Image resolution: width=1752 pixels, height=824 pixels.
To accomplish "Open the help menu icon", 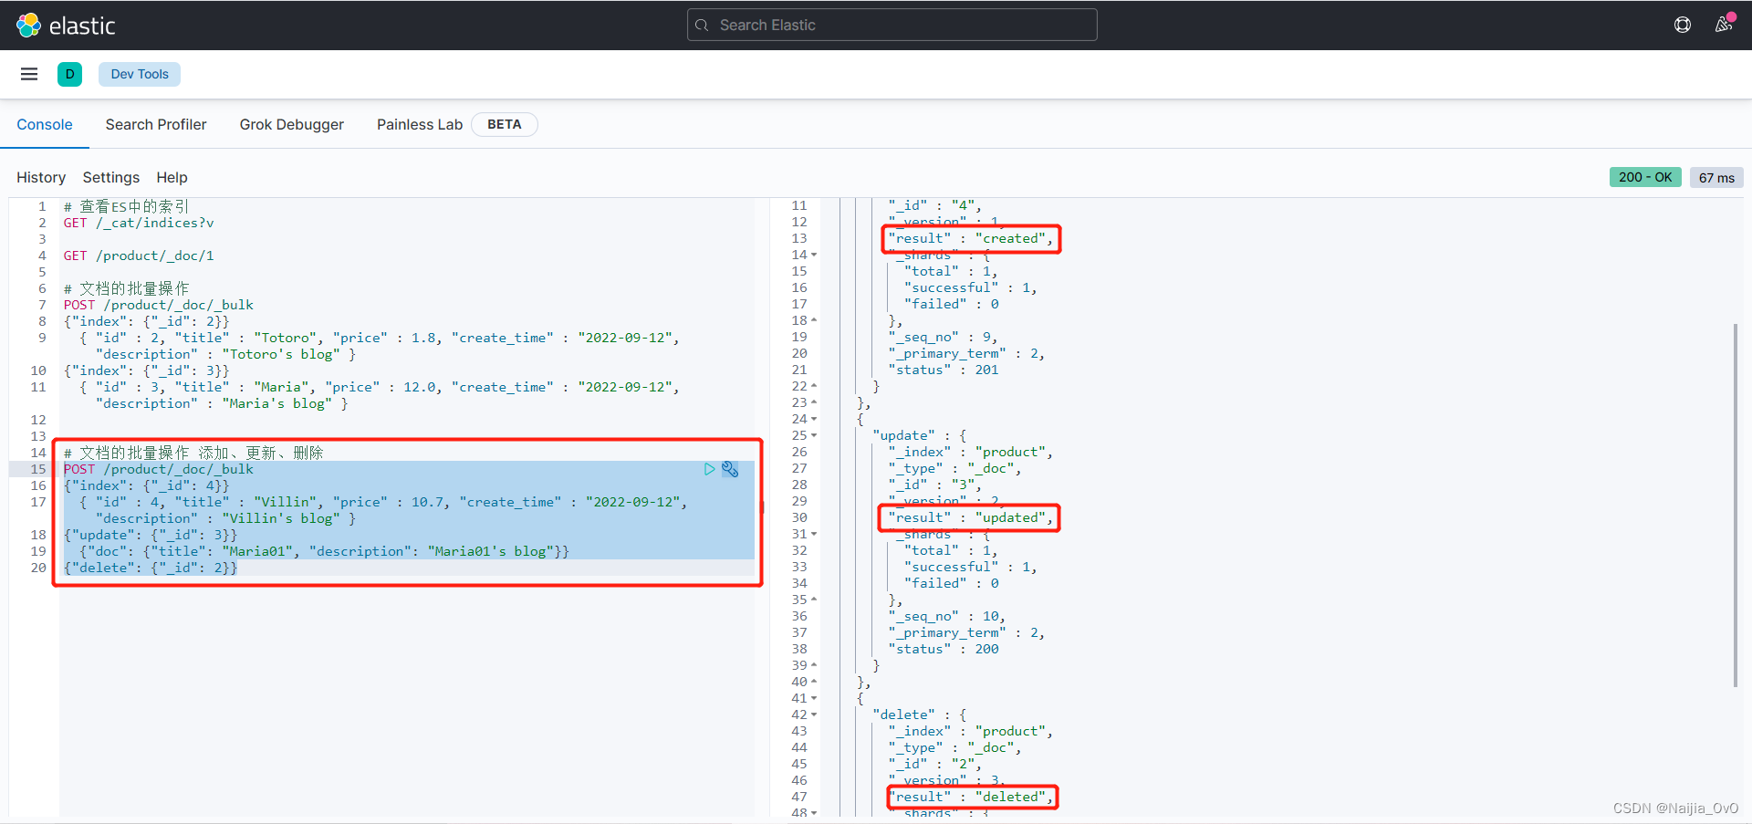I will click(x=1683, y=25).
